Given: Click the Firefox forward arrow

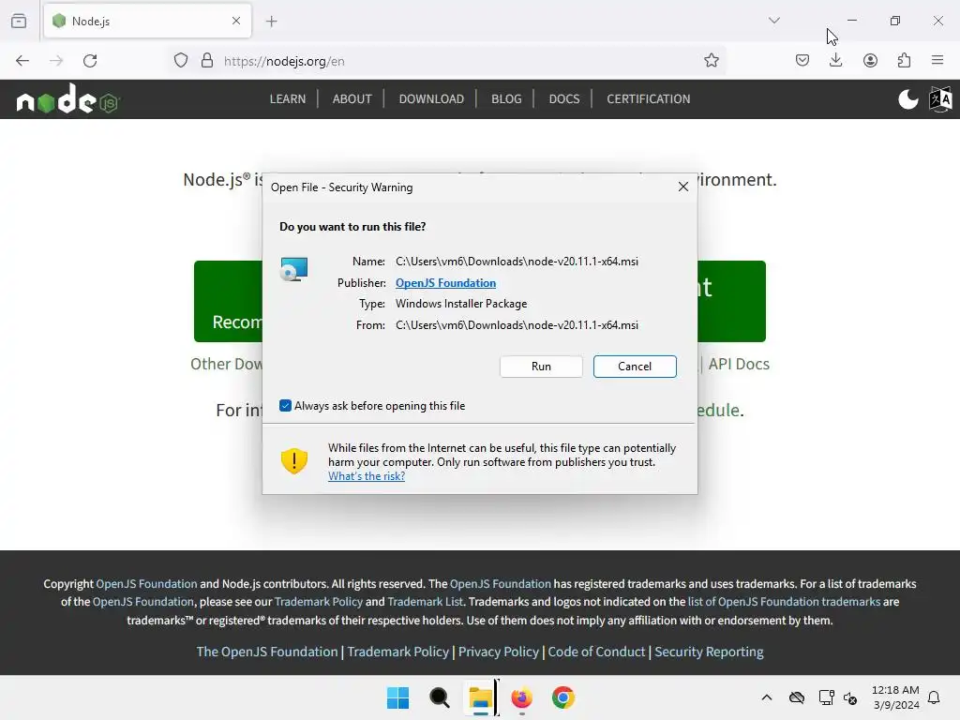Looking at the screenshot, I should tap(56, 61).
